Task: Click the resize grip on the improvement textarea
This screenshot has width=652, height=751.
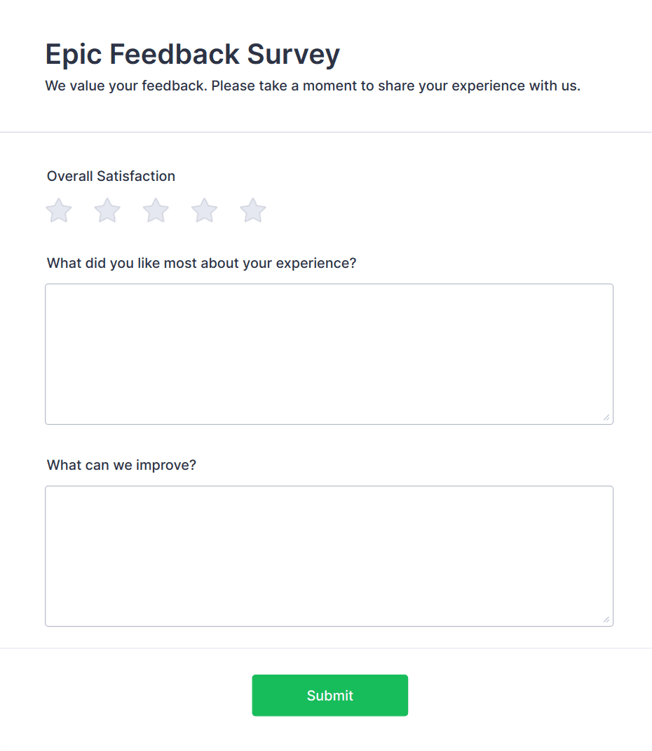Action: tap(606, 619)
